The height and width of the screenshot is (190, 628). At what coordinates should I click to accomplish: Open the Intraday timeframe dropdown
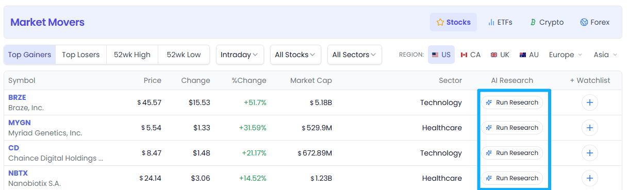240,55
